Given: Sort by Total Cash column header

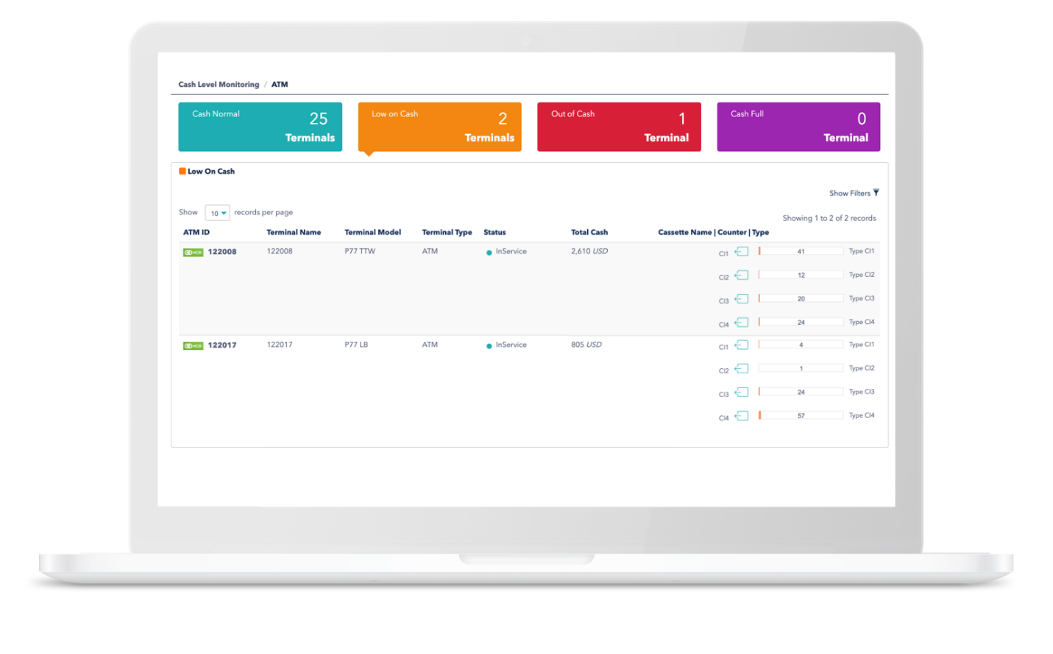Looking at the screenshot, I should point(589,233).
